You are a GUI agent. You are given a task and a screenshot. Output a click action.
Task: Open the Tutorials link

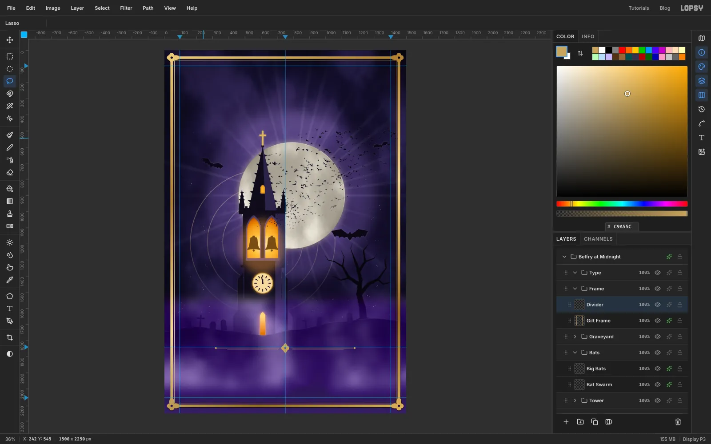[x=639, y=8]
